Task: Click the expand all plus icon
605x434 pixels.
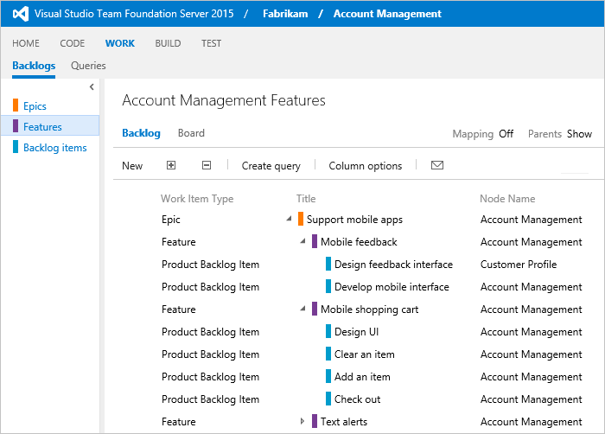Action: tap(171, 165)
